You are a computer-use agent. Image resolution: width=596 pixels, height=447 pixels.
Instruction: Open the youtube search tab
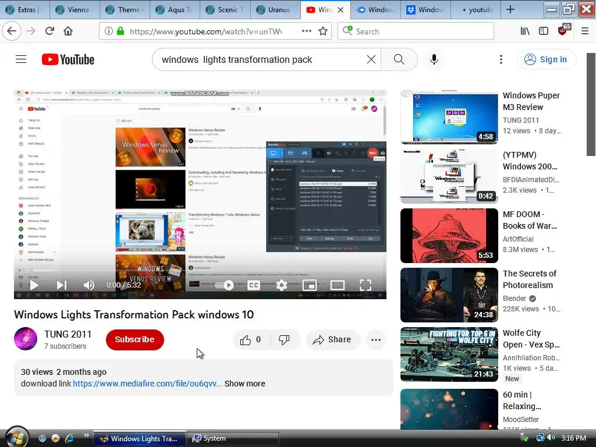pyautogui.click(x=476, y=10)
